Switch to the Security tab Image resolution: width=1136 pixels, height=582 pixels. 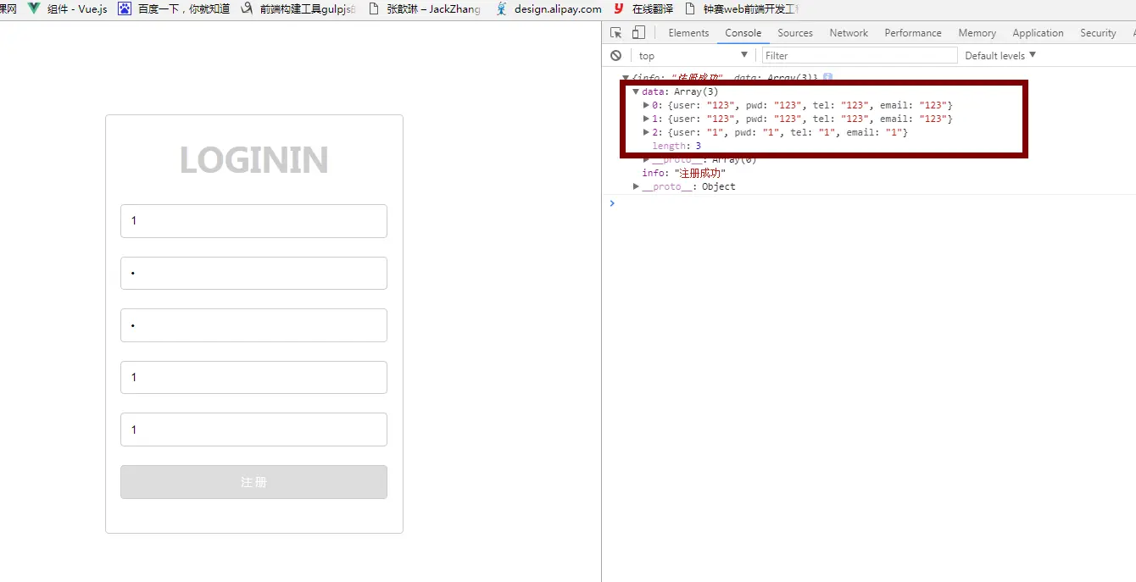click(1098, 33)
